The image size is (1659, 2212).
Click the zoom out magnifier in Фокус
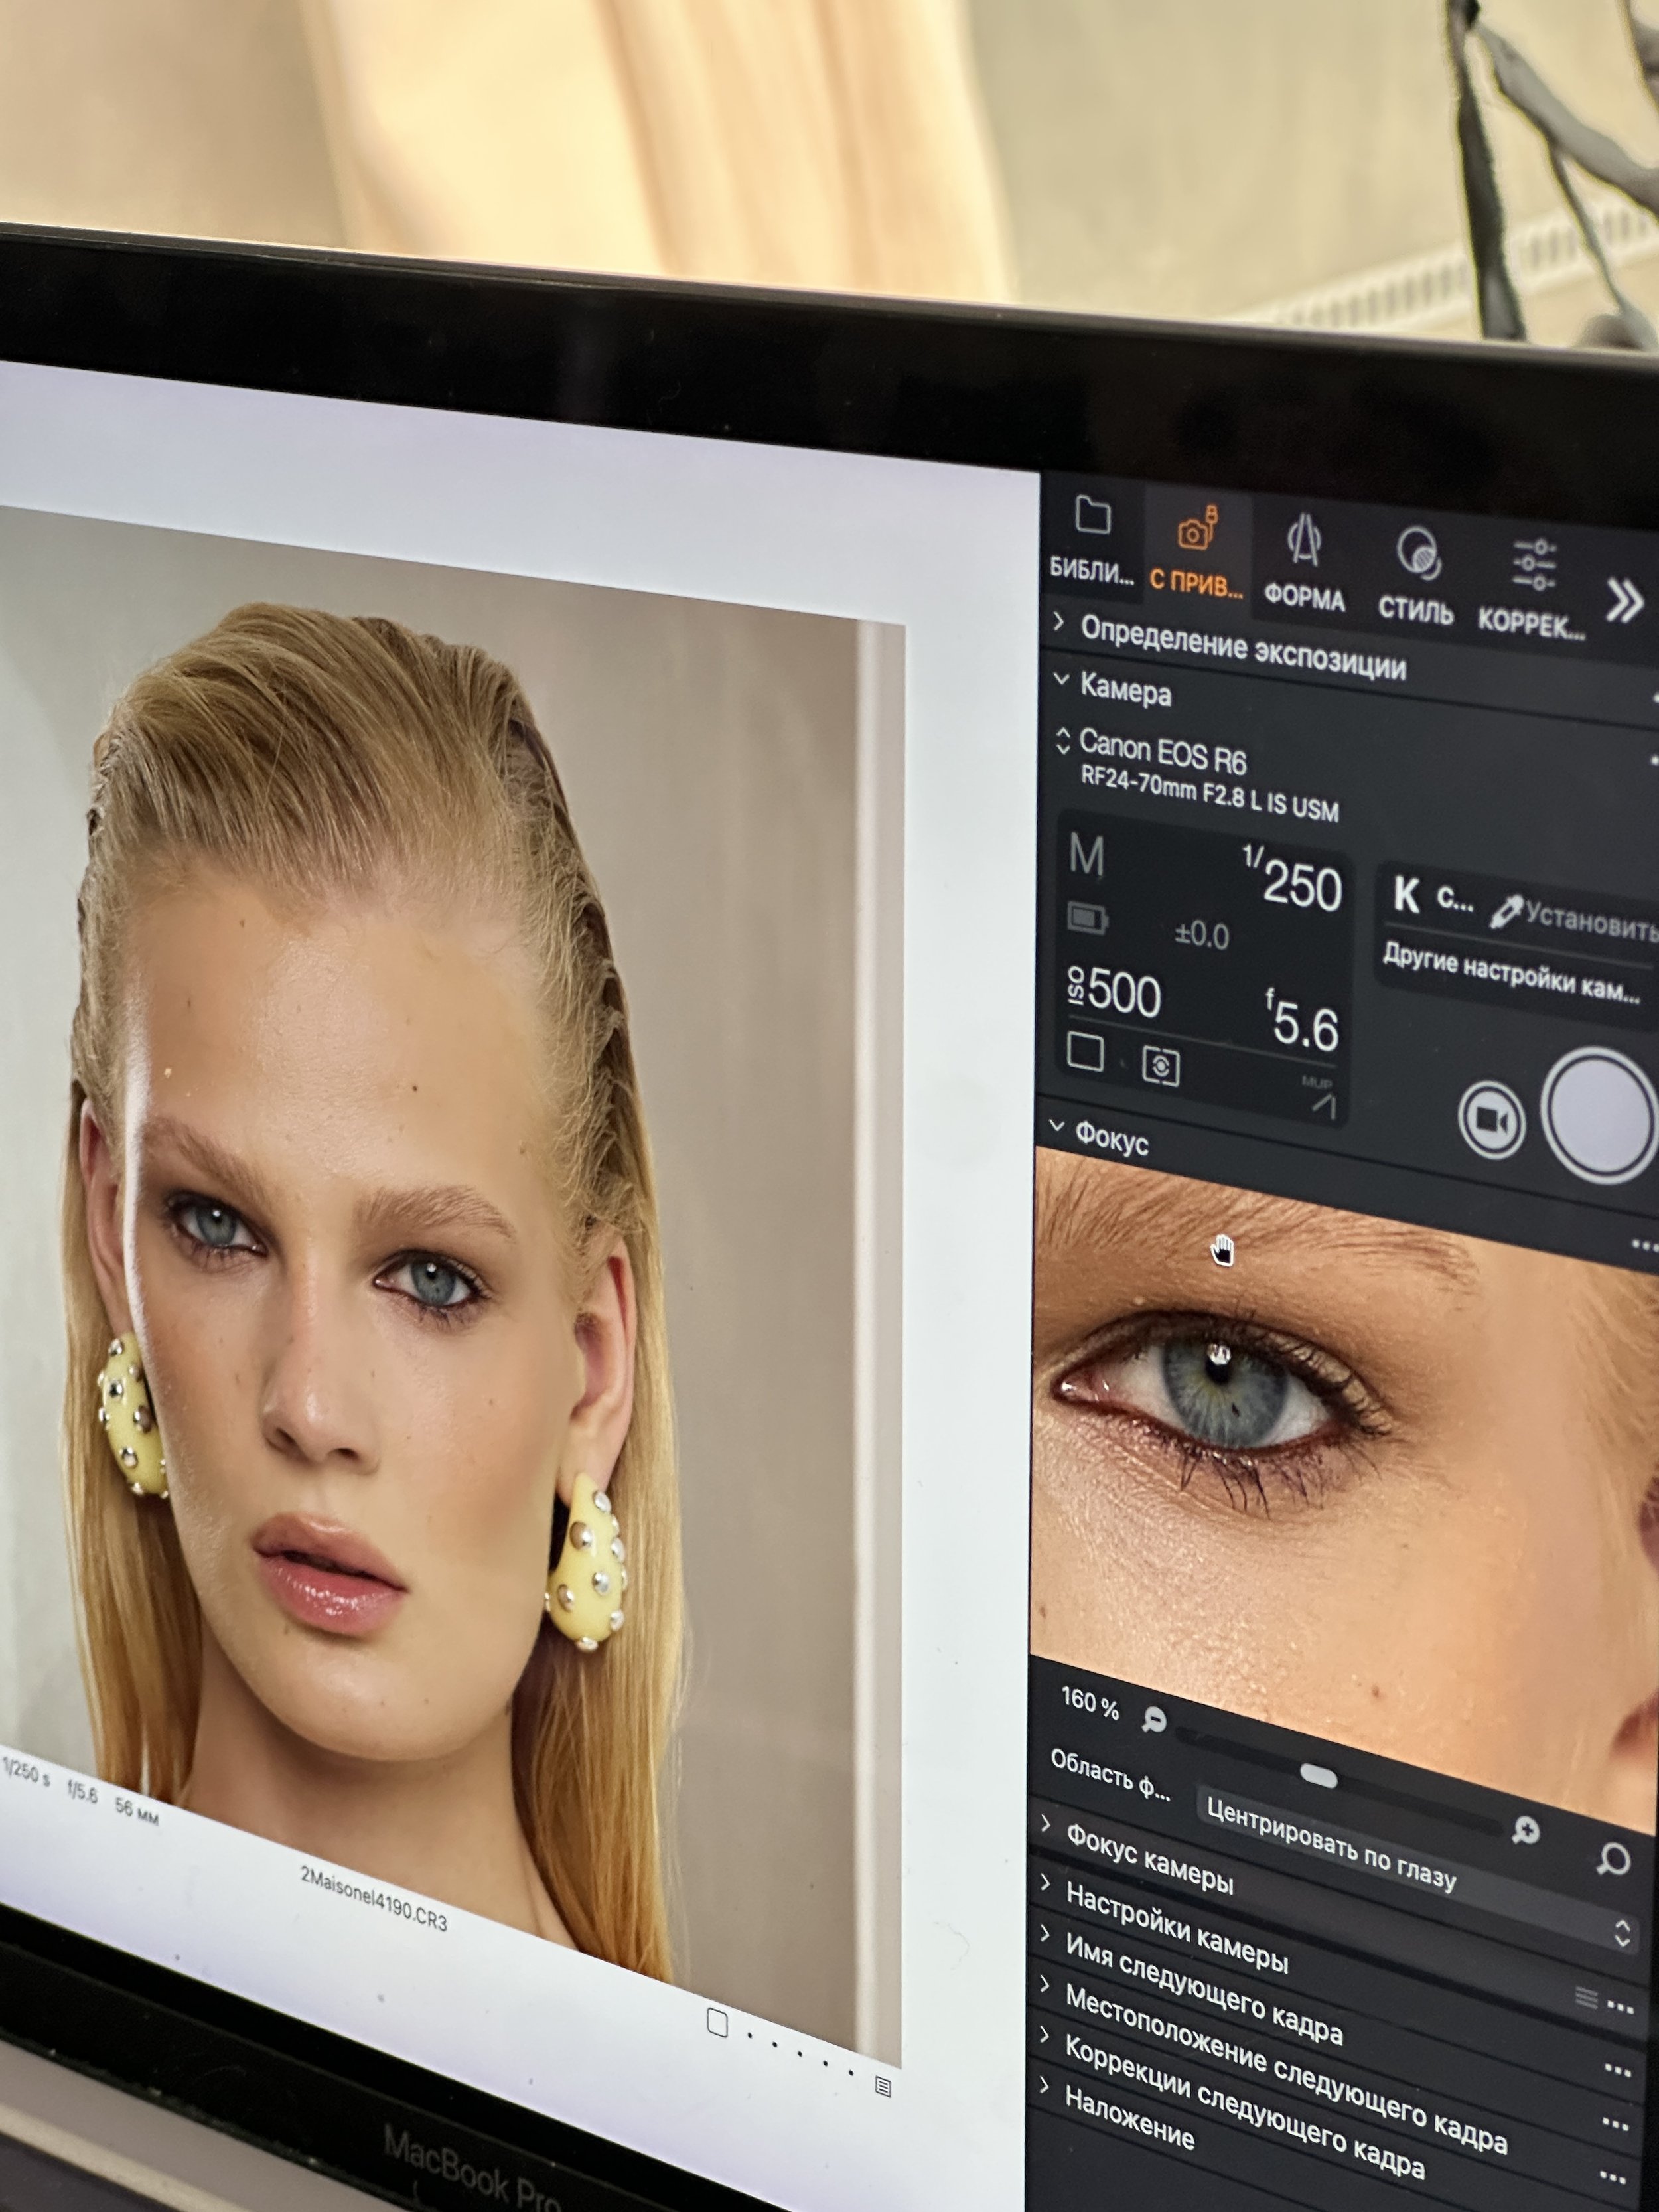pyautogui.click(x=1154, y=1719)
